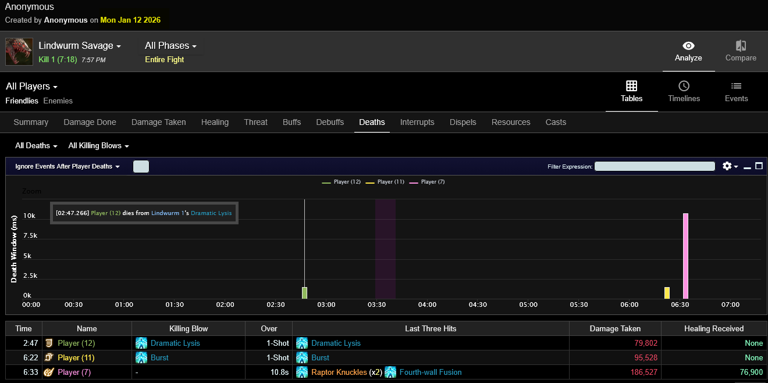Click Player (12) job icon in table
This screenshot has height=383, width=768.
tap(49, 343)
